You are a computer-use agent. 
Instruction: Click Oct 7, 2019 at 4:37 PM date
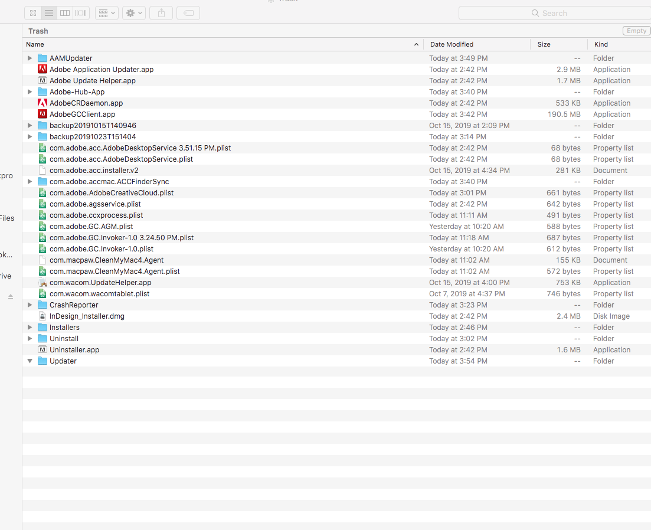pyautogui.click(x=467, y=293)
